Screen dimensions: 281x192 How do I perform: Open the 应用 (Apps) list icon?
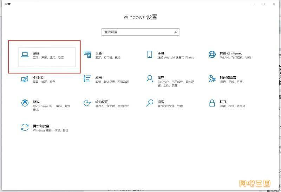[x=87, y=79]
